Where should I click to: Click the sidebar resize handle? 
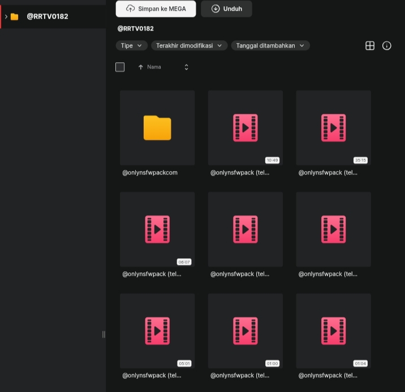point(104,335)
